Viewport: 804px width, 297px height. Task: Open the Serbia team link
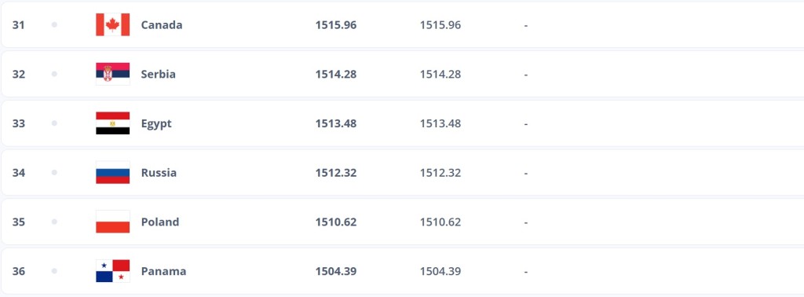coord(159,74)
